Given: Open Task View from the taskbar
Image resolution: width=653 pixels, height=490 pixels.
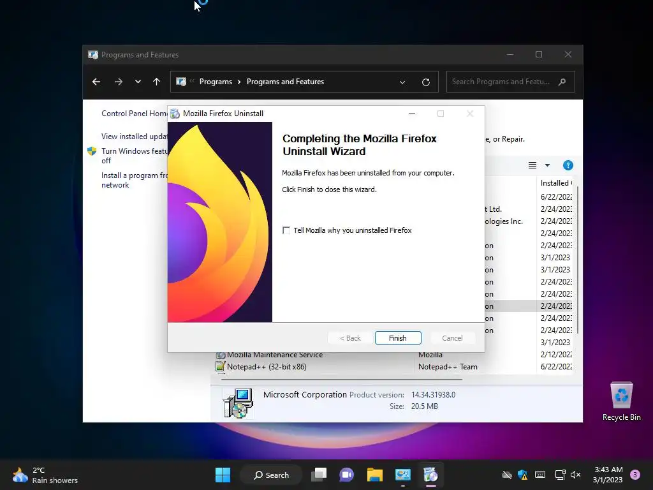Looking at the screenshot, I should pyautogui.click(x=319, y=475).
